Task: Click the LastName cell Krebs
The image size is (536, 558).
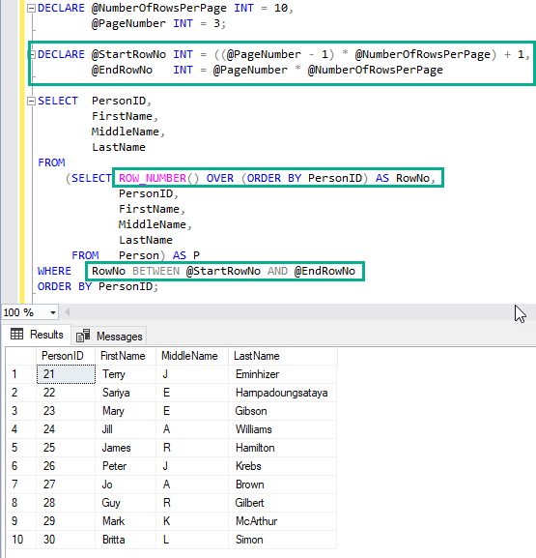Action: point(283,466)
